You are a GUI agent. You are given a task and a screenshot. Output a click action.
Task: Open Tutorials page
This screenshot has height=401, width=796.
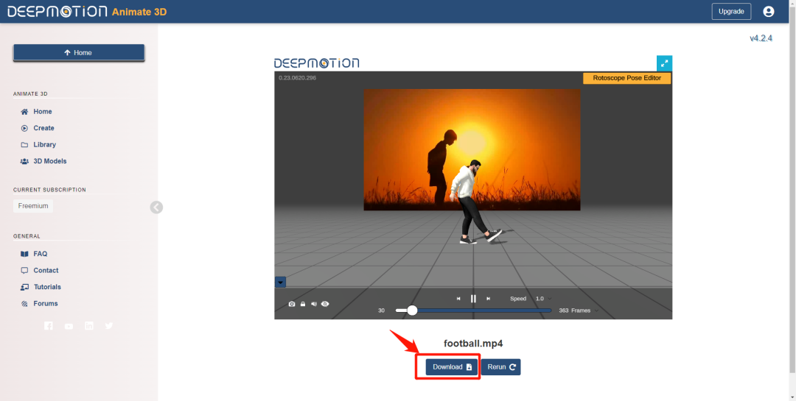coord(46,287)
